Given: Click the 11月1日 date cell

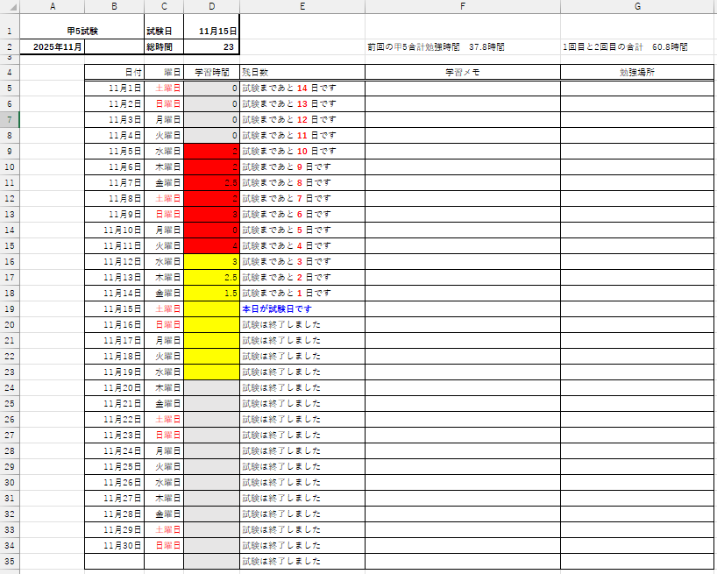Looking at the screenshot, I should coord(115,89).
